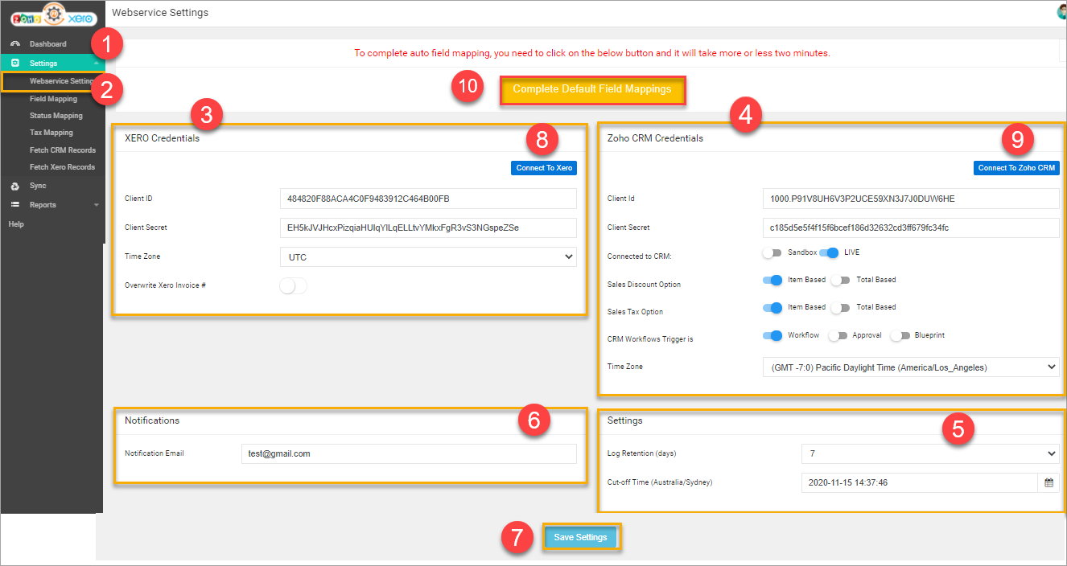
Task: Enable the Sandbox connection toggle
Action: coord(772,252)
